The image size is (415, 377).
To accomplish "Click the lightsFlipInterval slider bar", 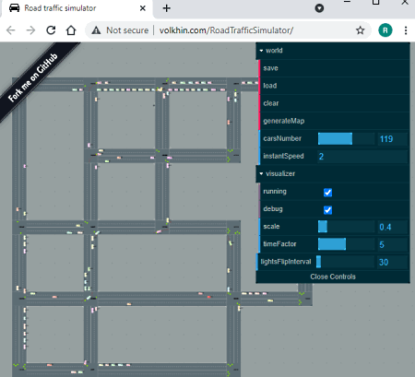I will [x=345, y=262].
